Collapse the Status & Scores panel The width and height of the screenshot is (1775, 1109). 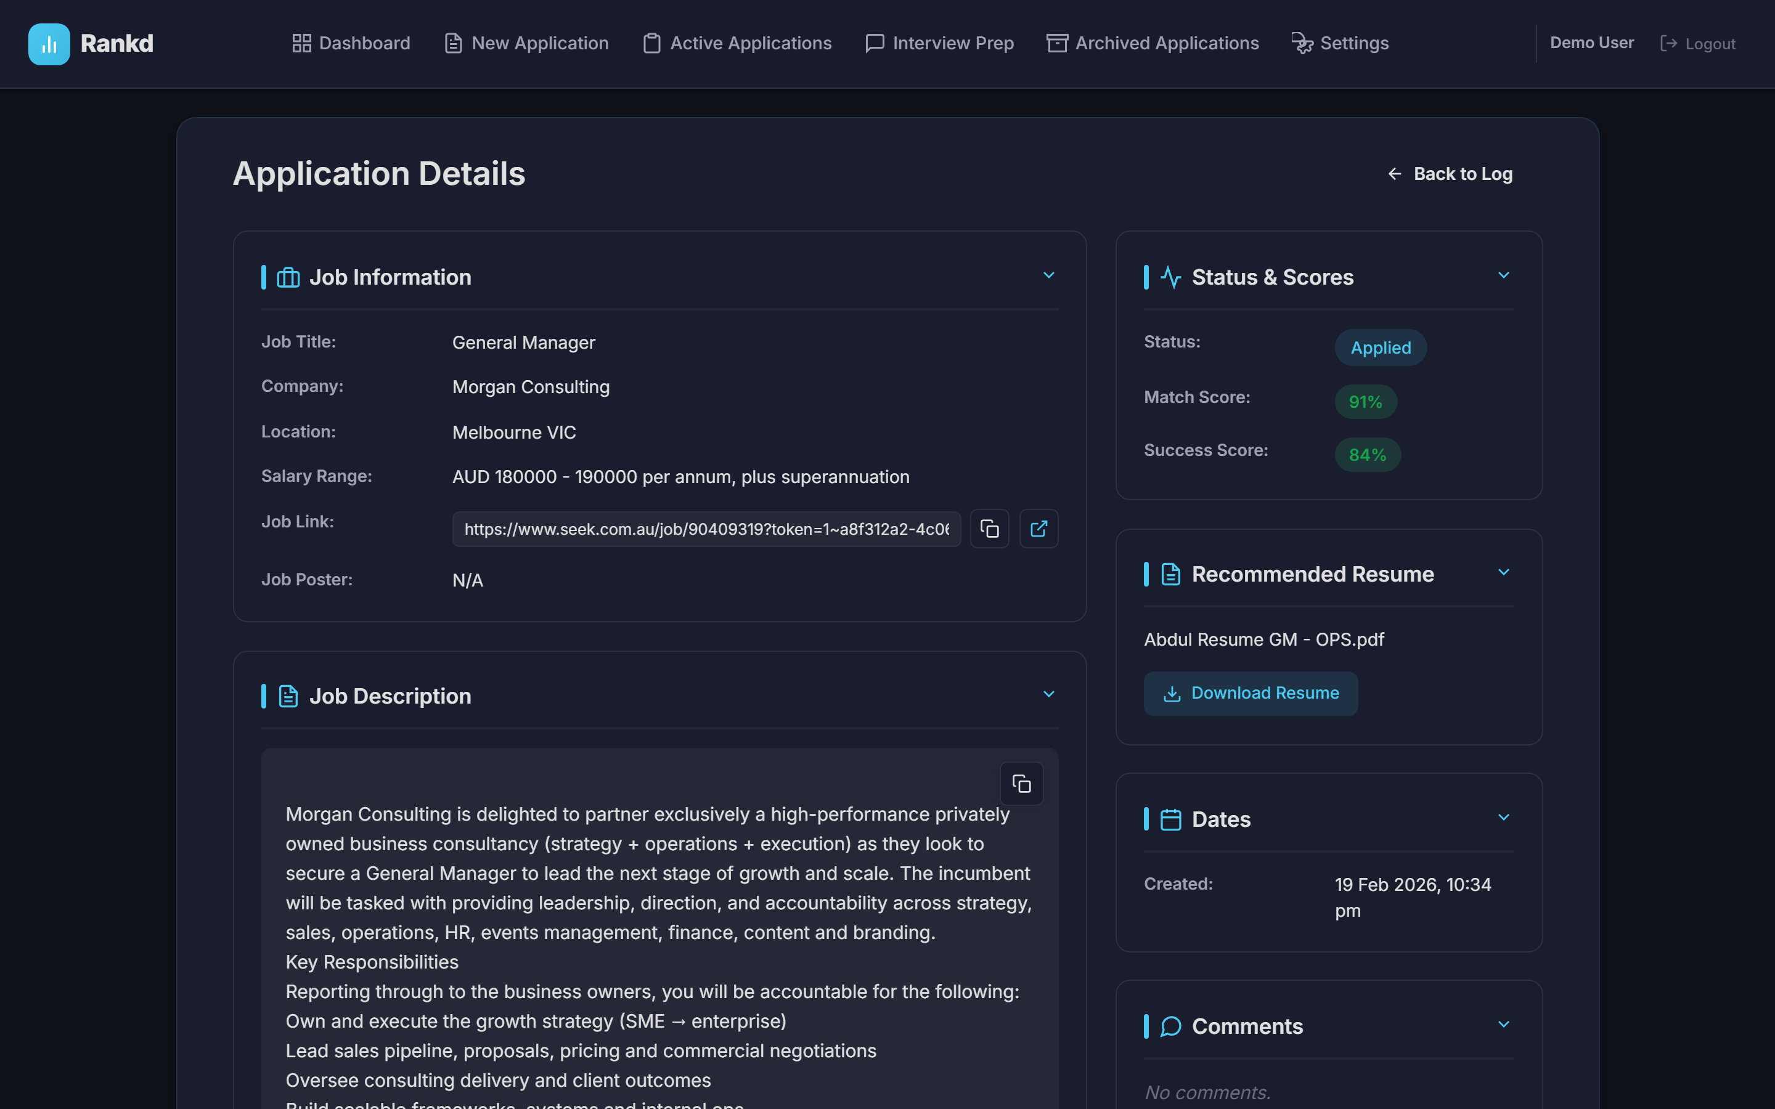(1504, 275)
